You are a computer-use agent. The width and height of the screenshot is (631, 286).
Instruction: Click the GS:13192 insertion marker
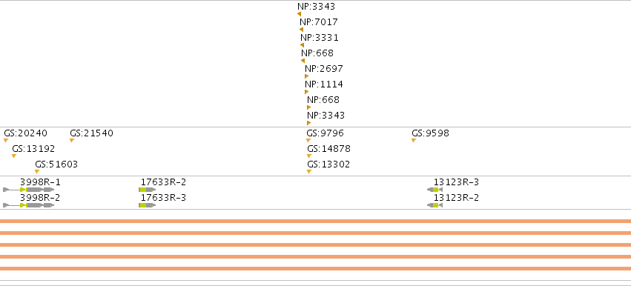[x=14, y=156]
